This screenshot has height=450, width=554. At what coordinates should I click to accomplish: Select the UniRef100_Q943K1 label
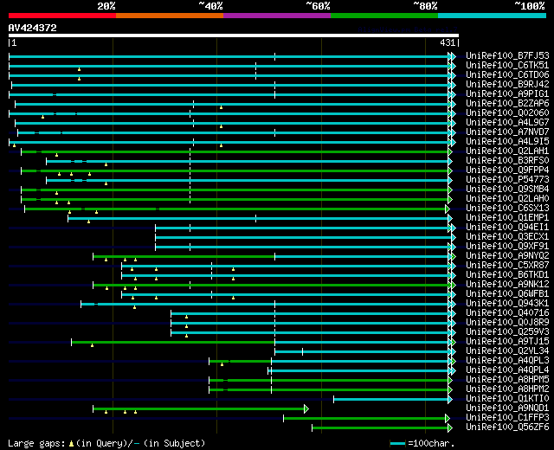click(507, 304)
